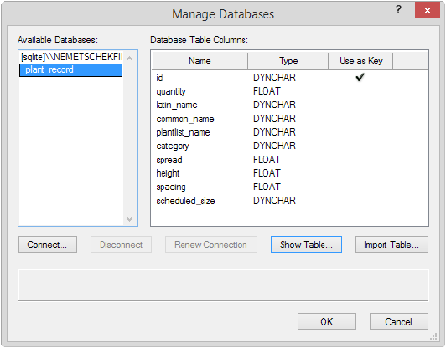Select the [sqlite] NEMETSCHEK database entry
446x348 pixels.
point(71,57)
